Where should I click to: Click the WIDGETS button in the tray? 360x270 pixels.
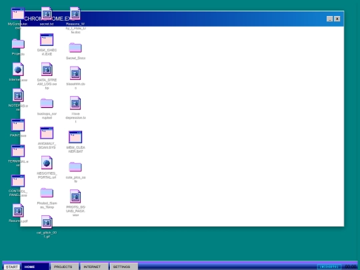pos(329,267)
